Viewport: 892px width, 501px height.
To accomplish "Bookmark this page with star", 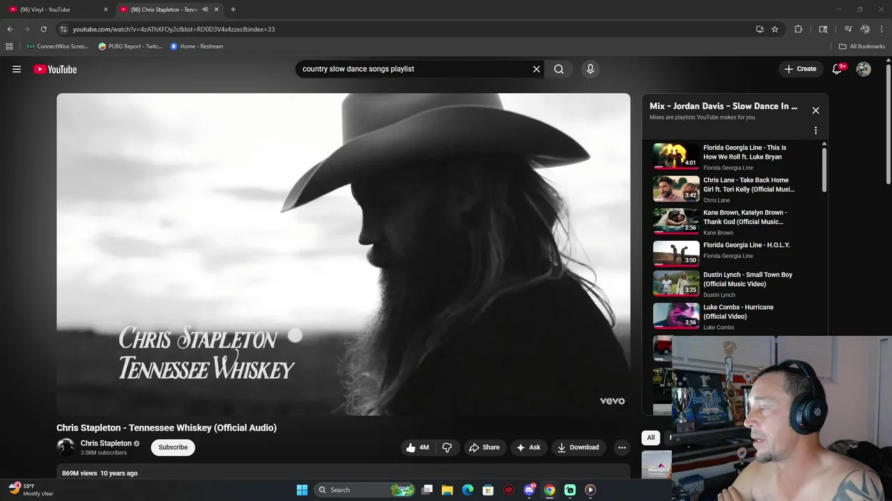I will (x=774, y=29).
